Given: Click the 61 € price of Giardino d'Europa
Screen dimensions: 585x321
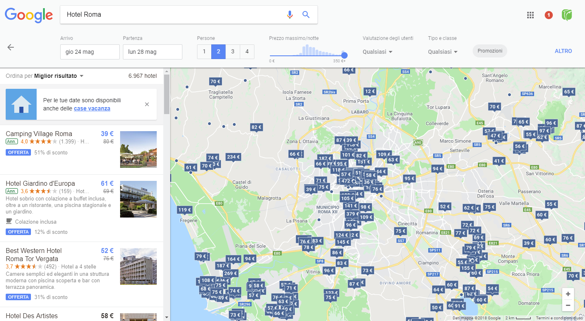Looking at the screenshot, I should (x=107, y=183).
